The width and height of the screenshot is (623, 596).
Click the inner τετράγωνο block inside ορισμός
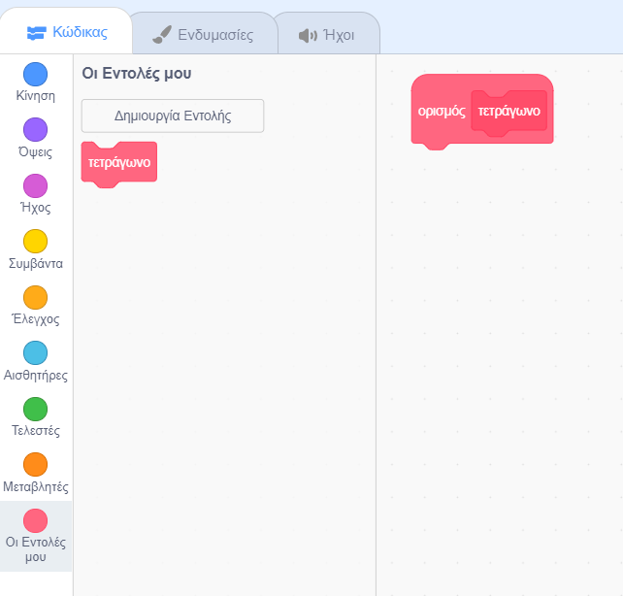tap(508, 112)
